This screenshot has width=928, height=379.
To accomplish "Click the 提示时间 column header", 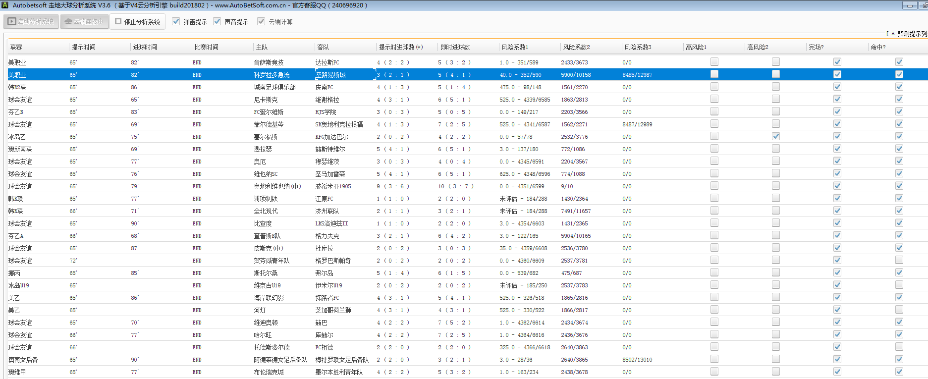I will [83, 47].
